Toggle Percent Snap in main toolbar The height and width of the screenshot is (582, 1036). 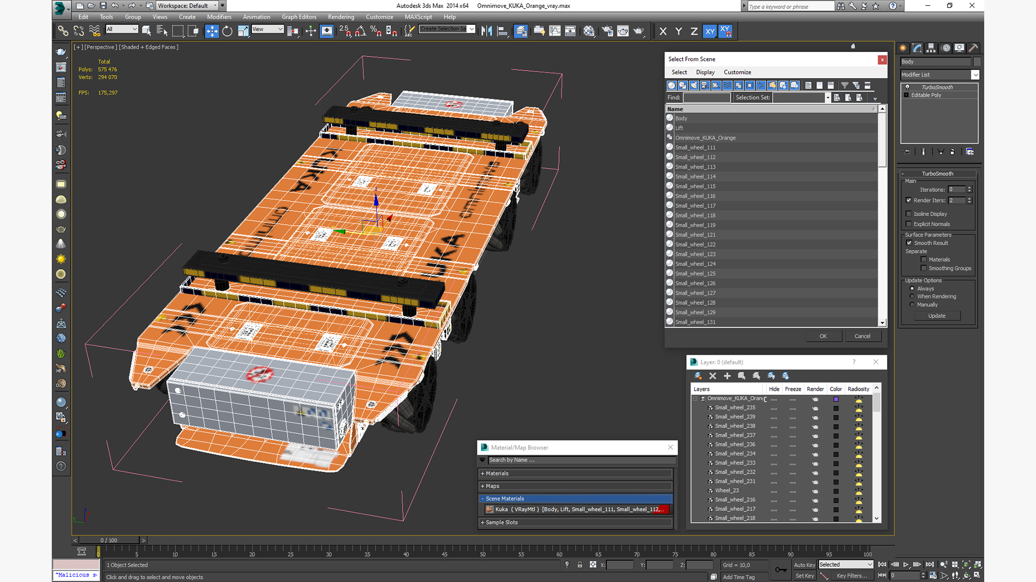click(x=376, y=31)
